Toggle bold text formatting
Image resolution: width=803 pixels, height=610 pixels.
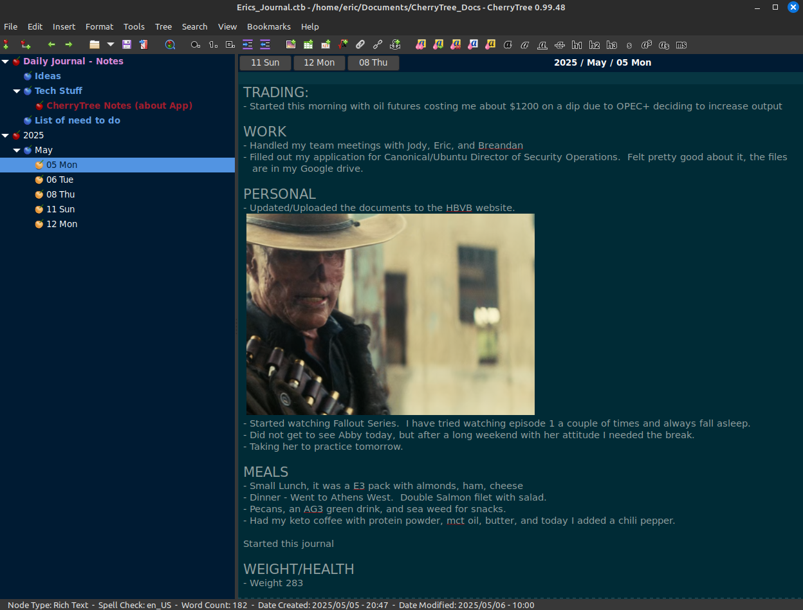point(508,44)
